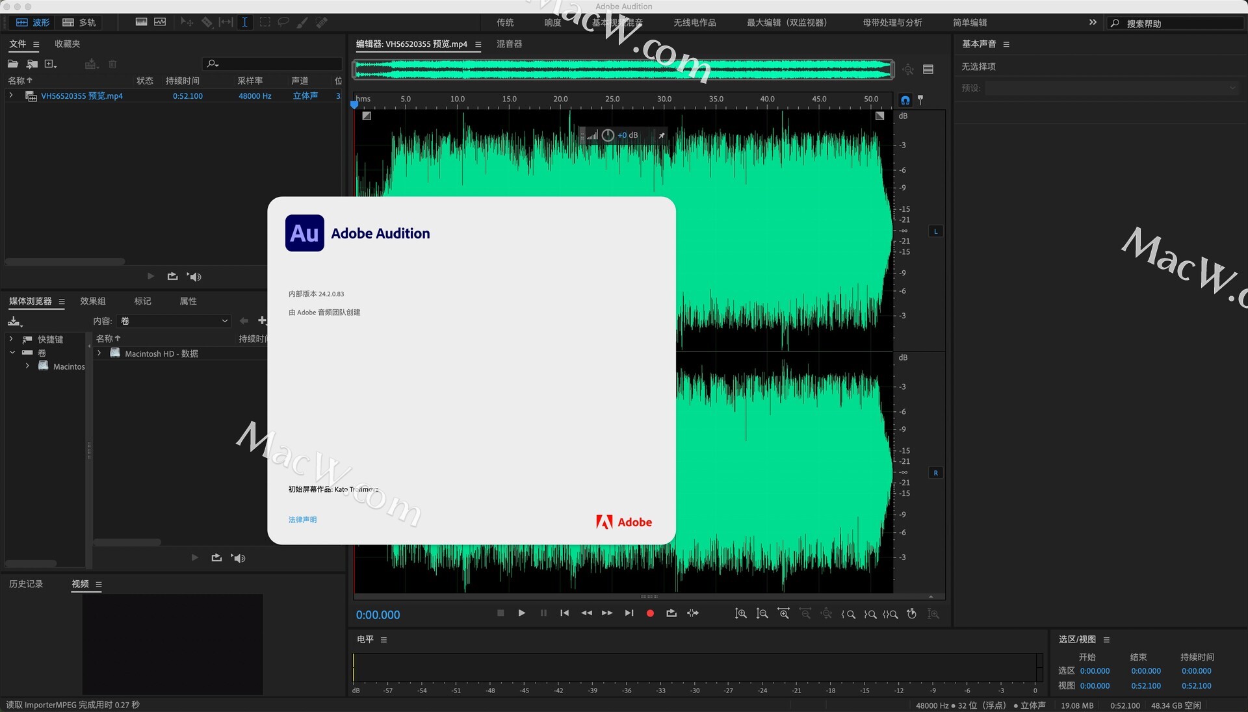Switch to the 多轨 multitrack view
The image size is (1248, 712).
click(79, 22)
